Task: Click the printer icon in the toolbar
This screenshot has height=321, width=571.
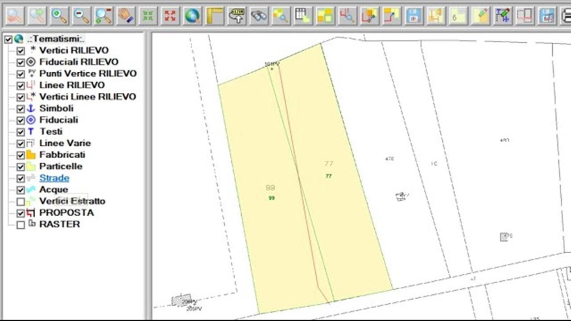Action: click(x=566, y=16)
